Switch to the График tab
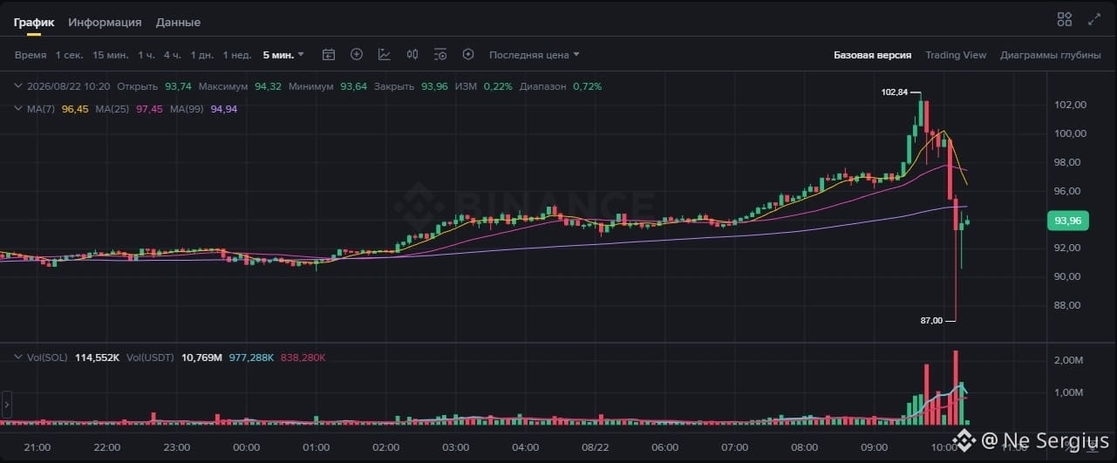The width and height of the screenshot is (1117, 463). pos(34,23)
